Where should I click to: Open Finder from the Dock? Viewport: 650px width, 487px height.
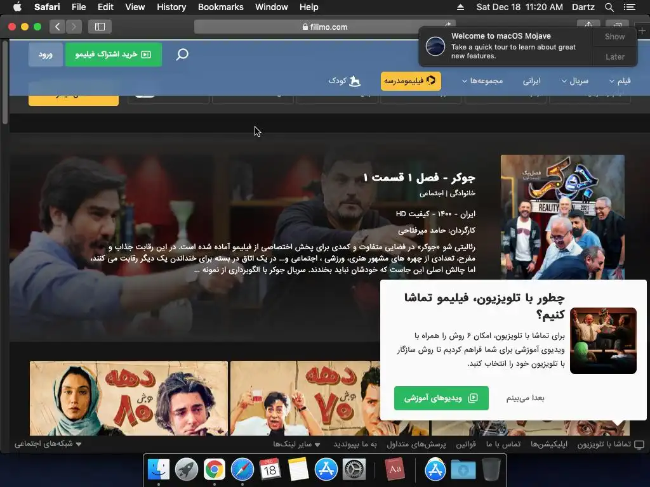[x=159, y=469]
